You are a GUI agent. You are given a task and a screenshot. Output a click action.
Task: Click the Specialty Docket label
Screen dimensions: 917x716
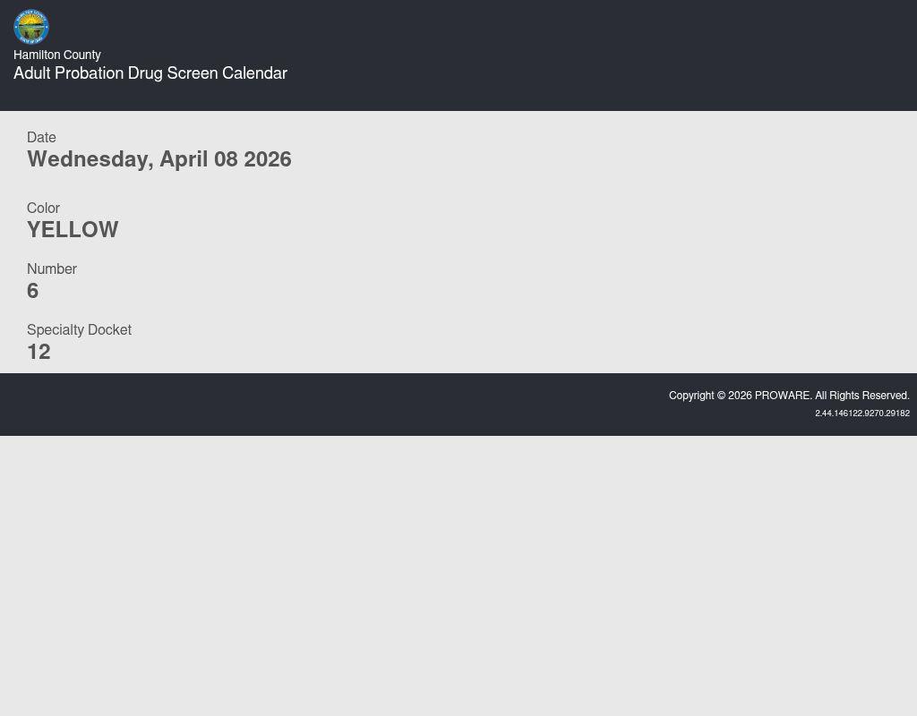point(79,330)
